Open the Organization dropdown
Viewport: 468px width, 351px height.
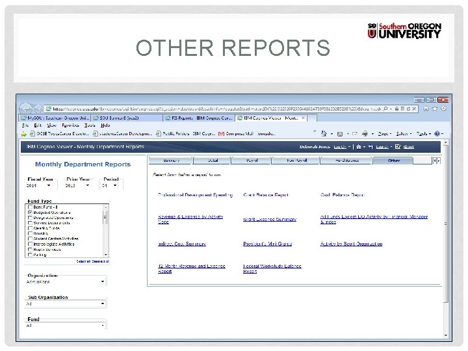(66, 281)
